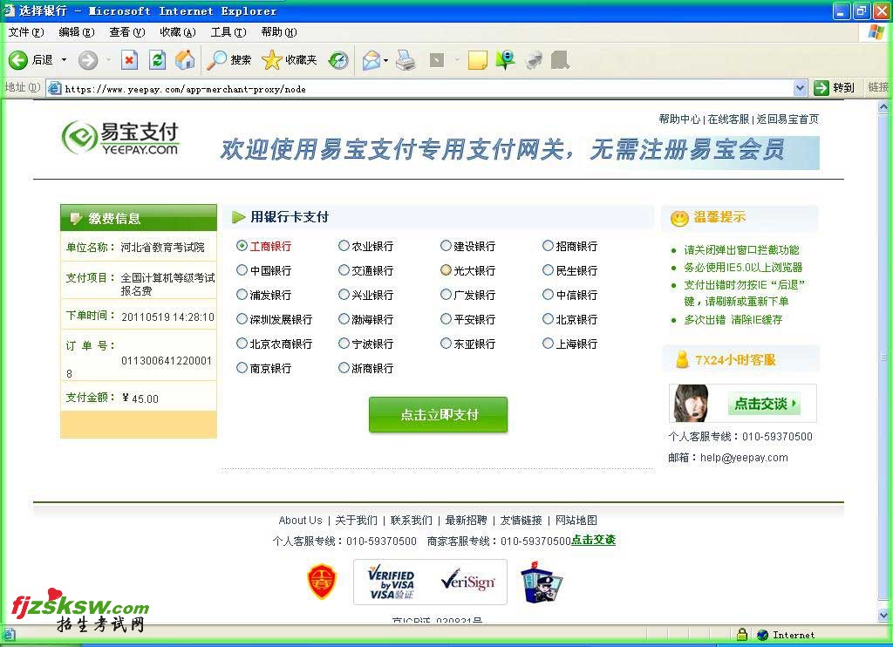Image resolution: width=893 pixels, height=647 pixels.
Task: Open the Mail button dropdown arrow
Action: coord(386,60)
